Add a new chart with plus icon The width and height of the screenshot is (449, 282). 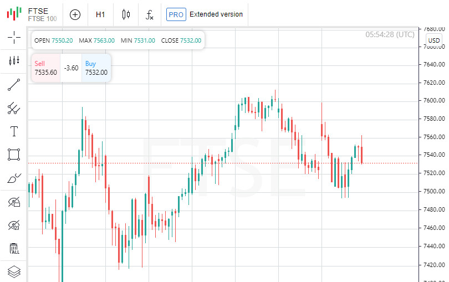coord(75,14)
